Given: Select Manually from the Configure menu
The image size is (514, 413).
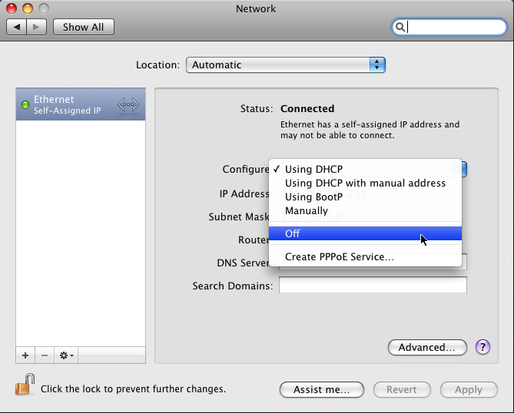Looking at the screenshot, I should pyautogui.click(x=365, y=210).
